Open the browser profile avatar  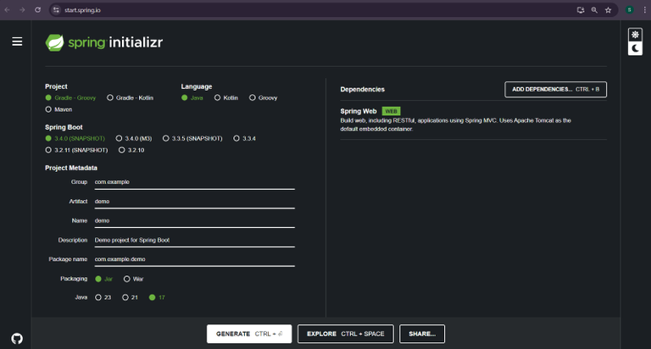click(x=630, y=10)
